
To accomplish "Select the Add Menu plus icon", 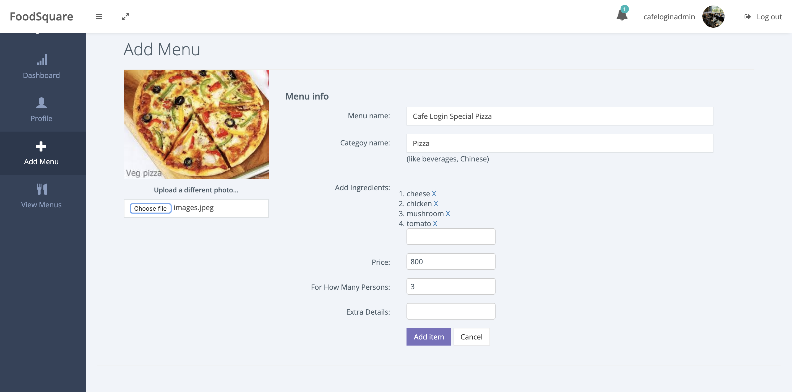I will tap(41, 146).
